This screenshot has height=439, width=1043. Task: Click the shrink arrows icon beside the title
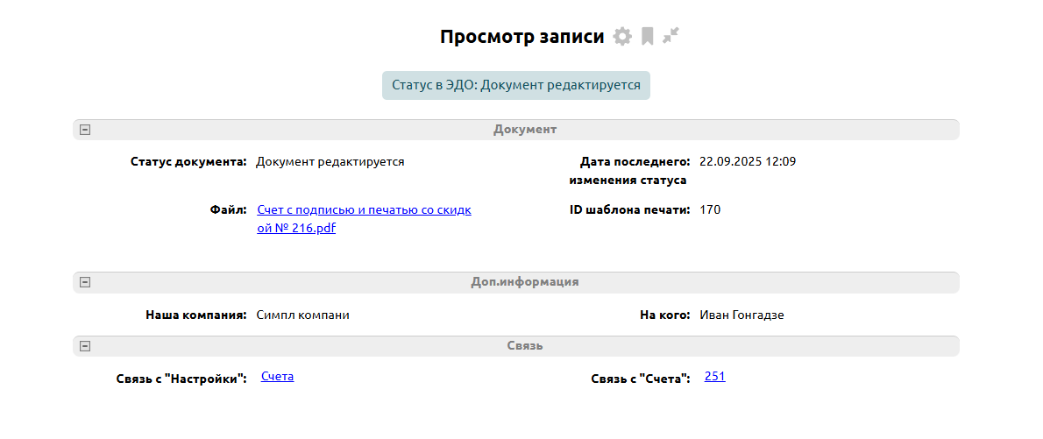671,36
